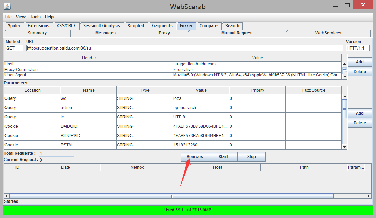Click the Stop button
The image size is (376, 218).
(x=251, y=156)
